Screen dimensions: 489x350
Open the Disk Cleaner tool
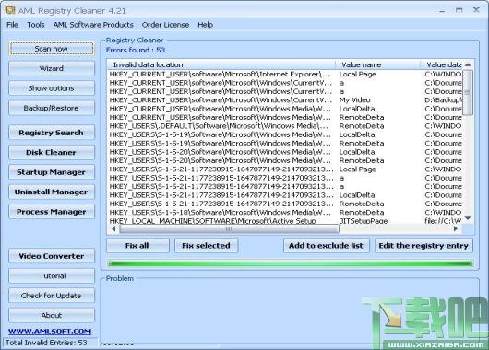pos(52,153)
